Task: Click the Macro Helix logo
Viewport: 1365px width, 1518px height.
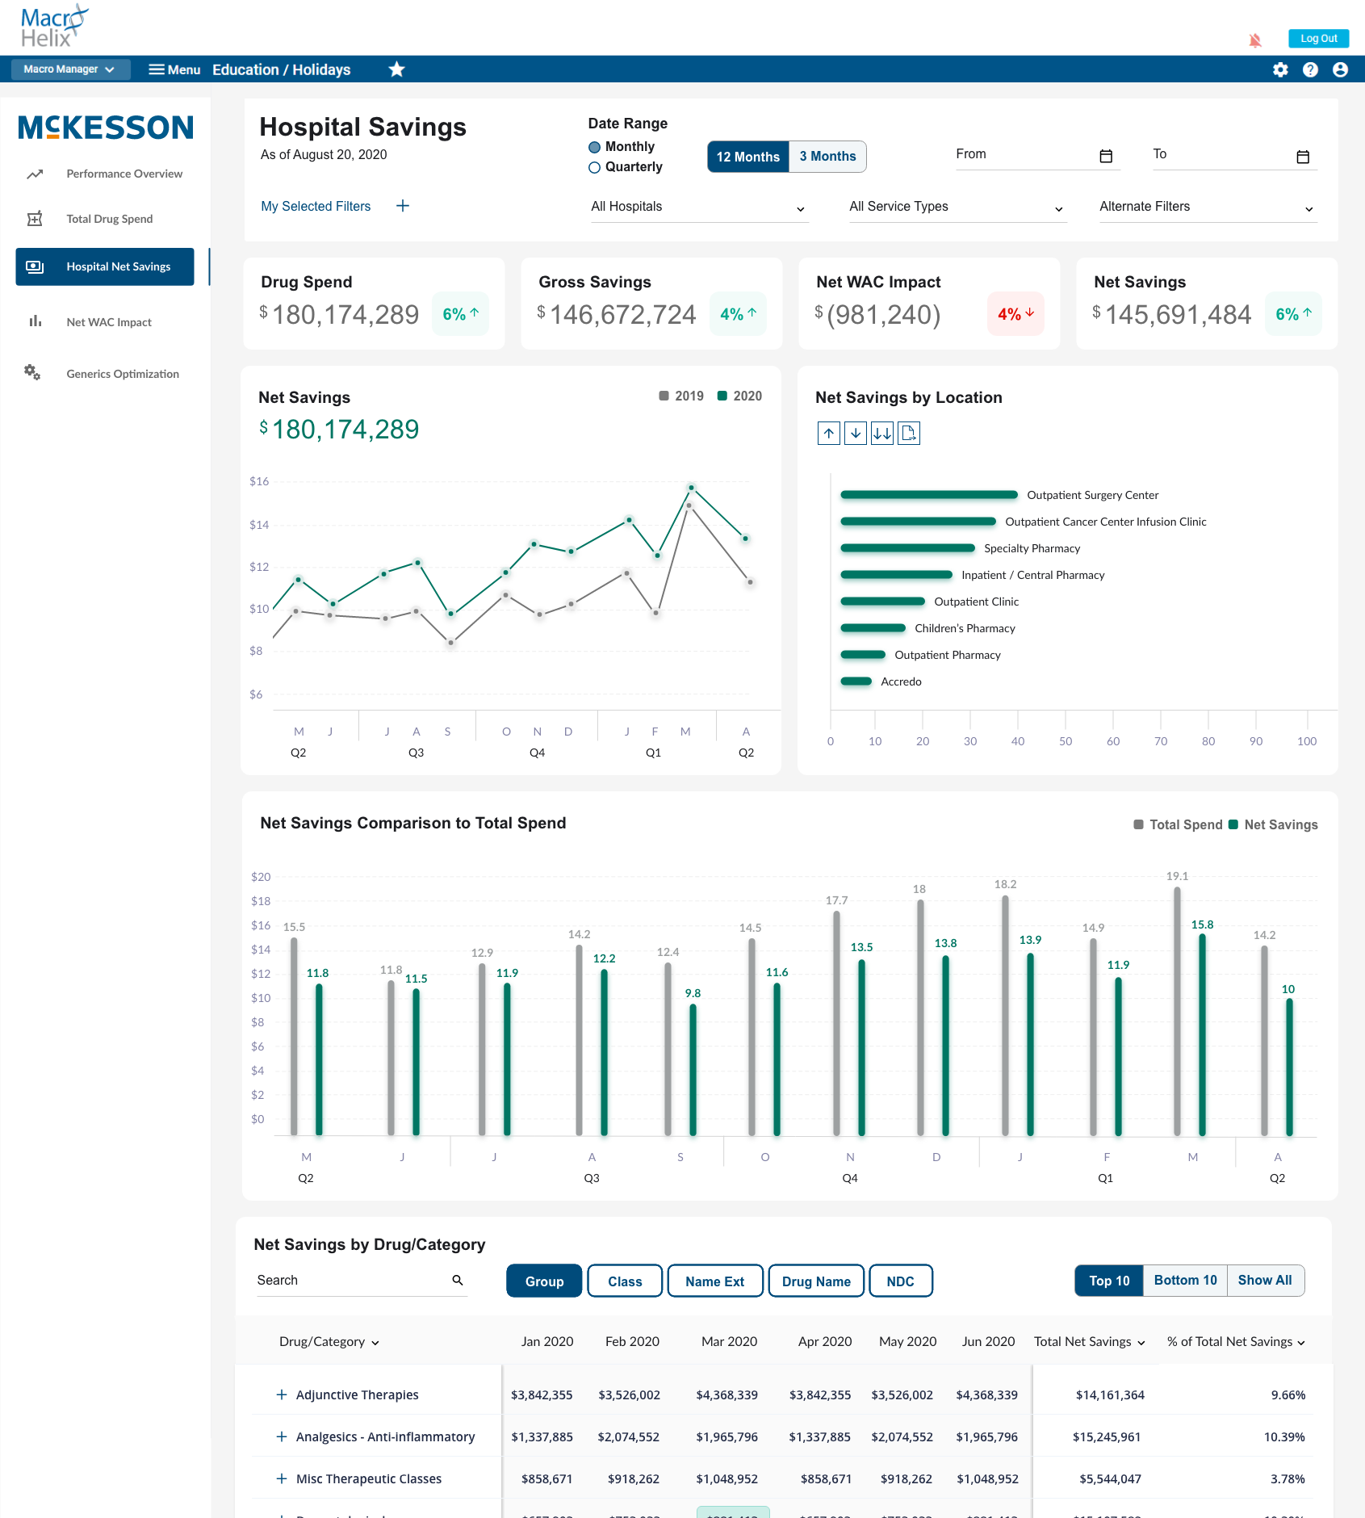Action: pyautogui.click(x=54, y=26)
